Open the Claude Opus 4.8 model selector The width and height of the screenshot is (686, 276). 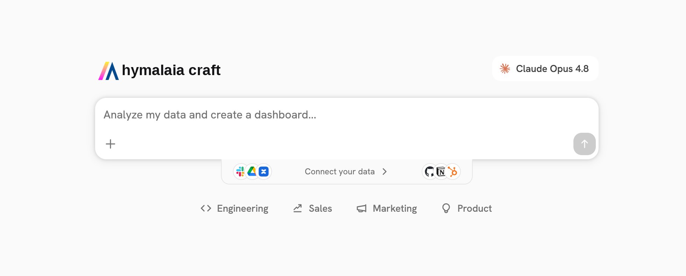[x=545, y=68]
